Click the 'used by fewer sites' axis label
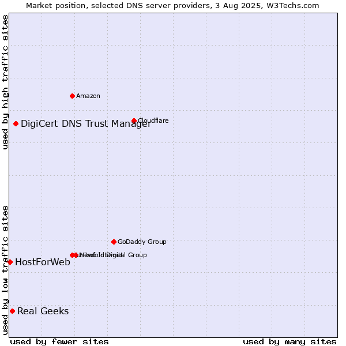The width and height of the screenshot is (346, 346). point(59,342)
